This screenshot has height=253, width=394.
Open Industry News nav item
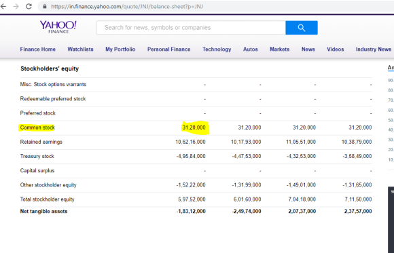pyautogui.click(x=374, y=50)
